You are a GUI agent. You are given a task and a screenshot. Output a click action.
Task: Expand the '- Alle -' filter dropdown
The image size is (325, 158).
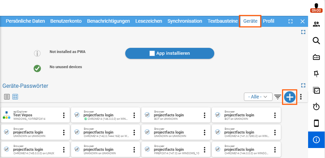click(258, 97)
